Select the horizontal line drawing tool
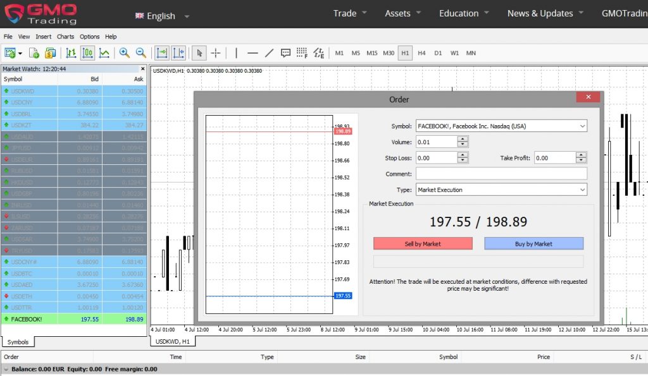 tap(252, 53)
